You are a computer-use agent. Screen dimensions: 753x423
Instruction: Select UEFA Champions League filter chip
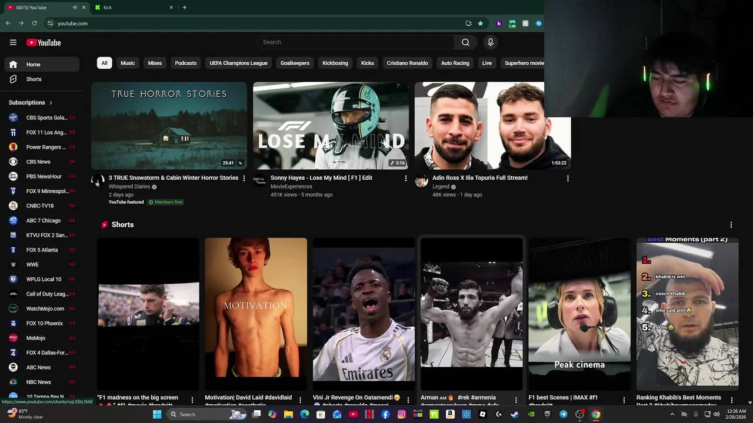(x=238, y=63)
